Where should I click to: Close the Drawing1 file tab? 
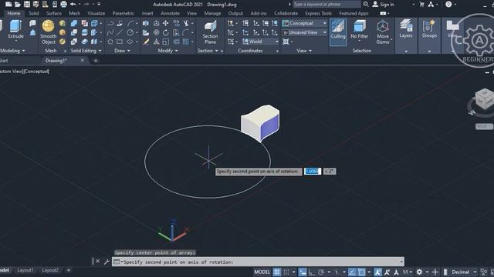pos(83,60)
